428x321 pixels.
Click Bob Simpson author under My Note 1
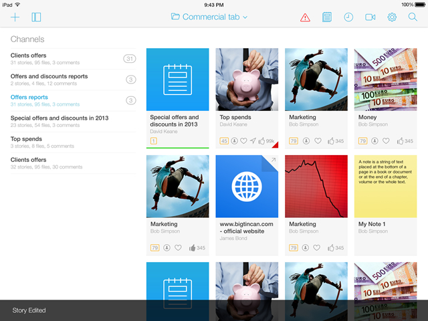[x=373, y=231]
